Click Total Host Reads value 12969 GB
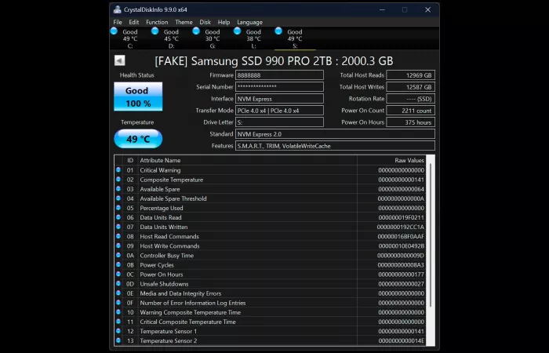Image resolution: width=549 pixels, height=353 pixels. tap(411, 75)
